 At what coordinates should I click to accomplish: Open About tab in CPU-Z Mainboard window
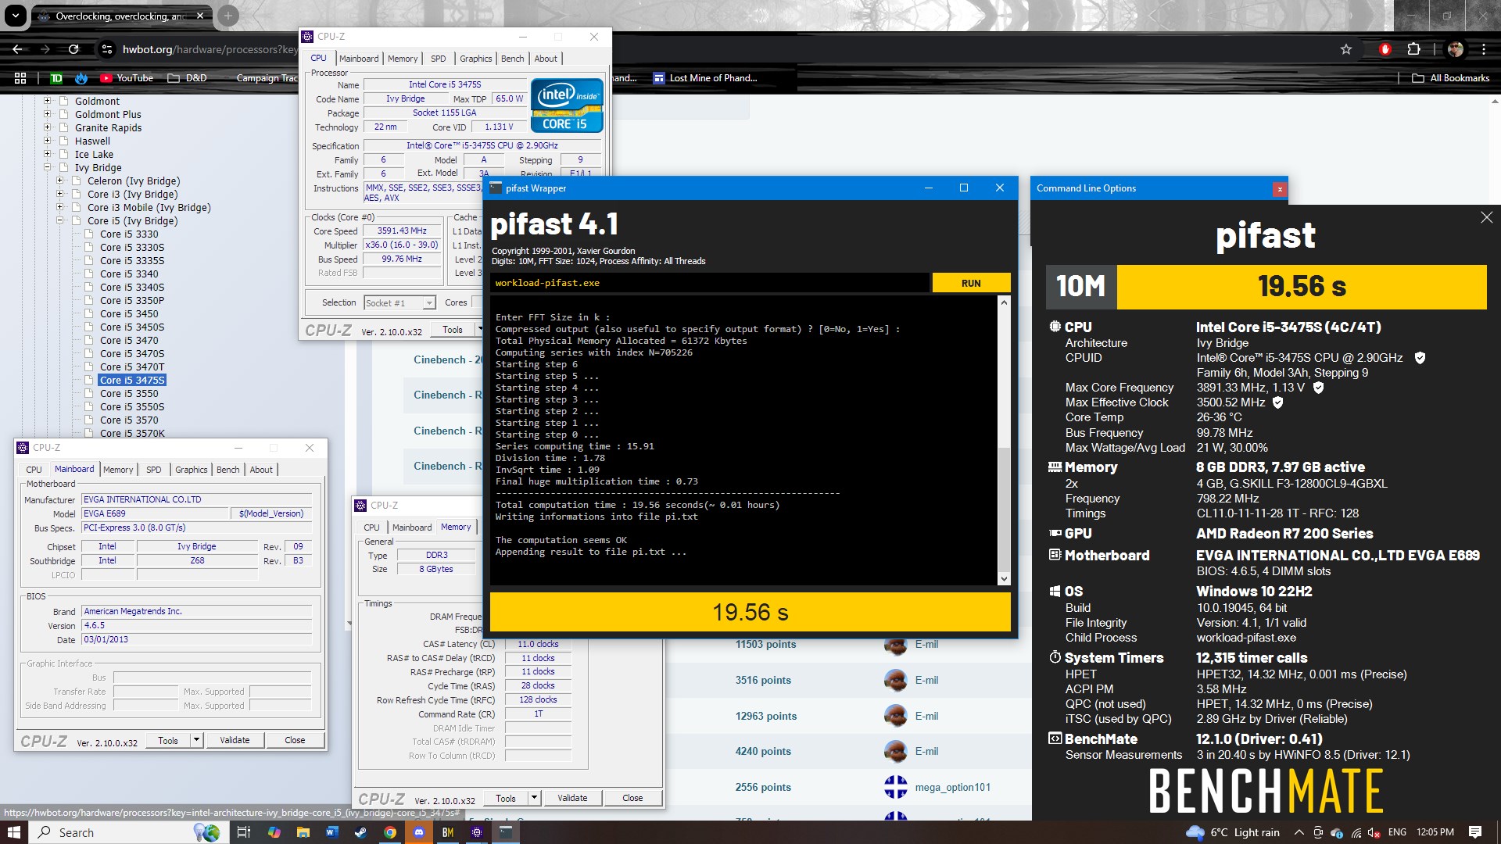[261, 470]
